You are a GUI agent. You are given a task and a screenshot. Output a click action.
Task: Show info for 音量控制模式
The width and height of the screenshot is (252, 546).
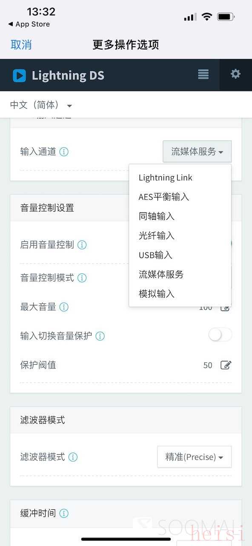tap(82, 278)
